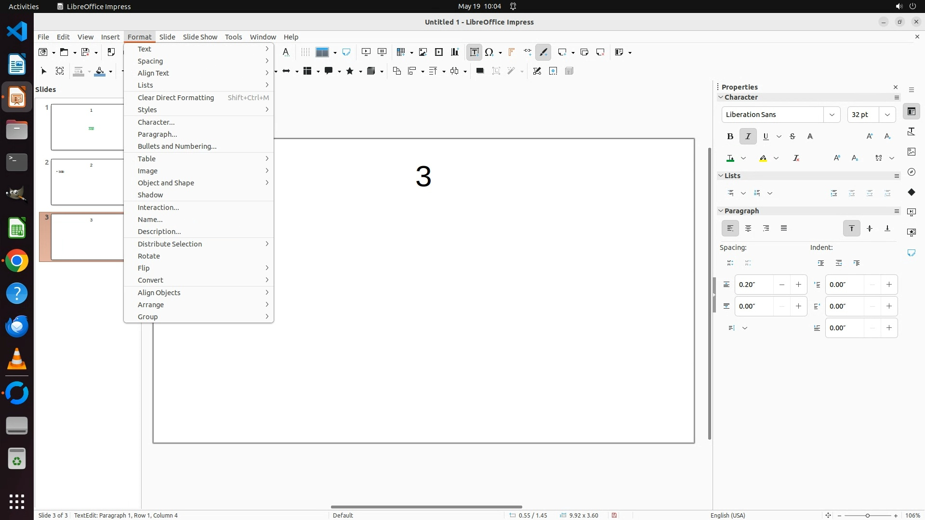
Task: Open the font size dropdown
Action: [x=887, y=115]
